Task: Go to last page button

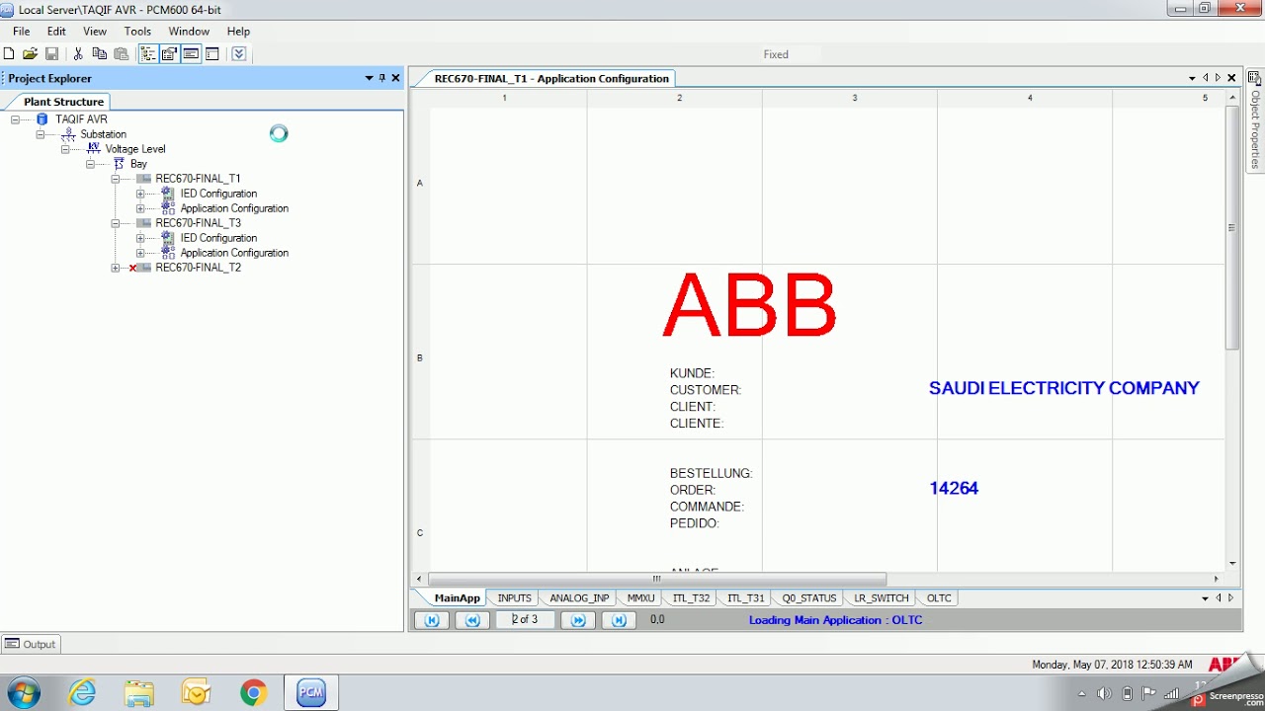Action: point(619,620)
